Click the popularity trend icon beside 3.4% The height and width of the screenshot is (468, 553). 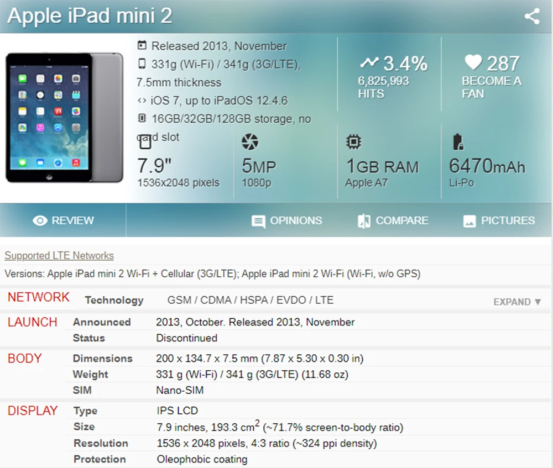click(369, 63)
